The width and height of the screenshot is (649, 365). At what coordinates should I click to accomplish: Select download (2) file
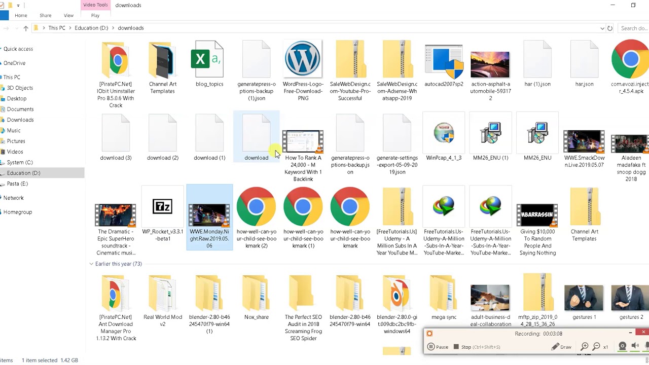point(163,138)
